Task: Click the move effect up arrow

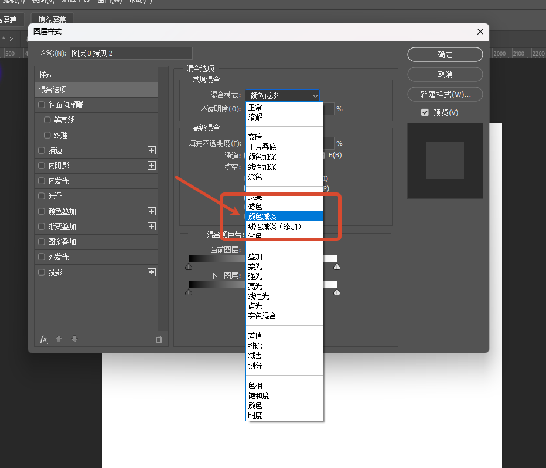Action: tap(59, 339)
